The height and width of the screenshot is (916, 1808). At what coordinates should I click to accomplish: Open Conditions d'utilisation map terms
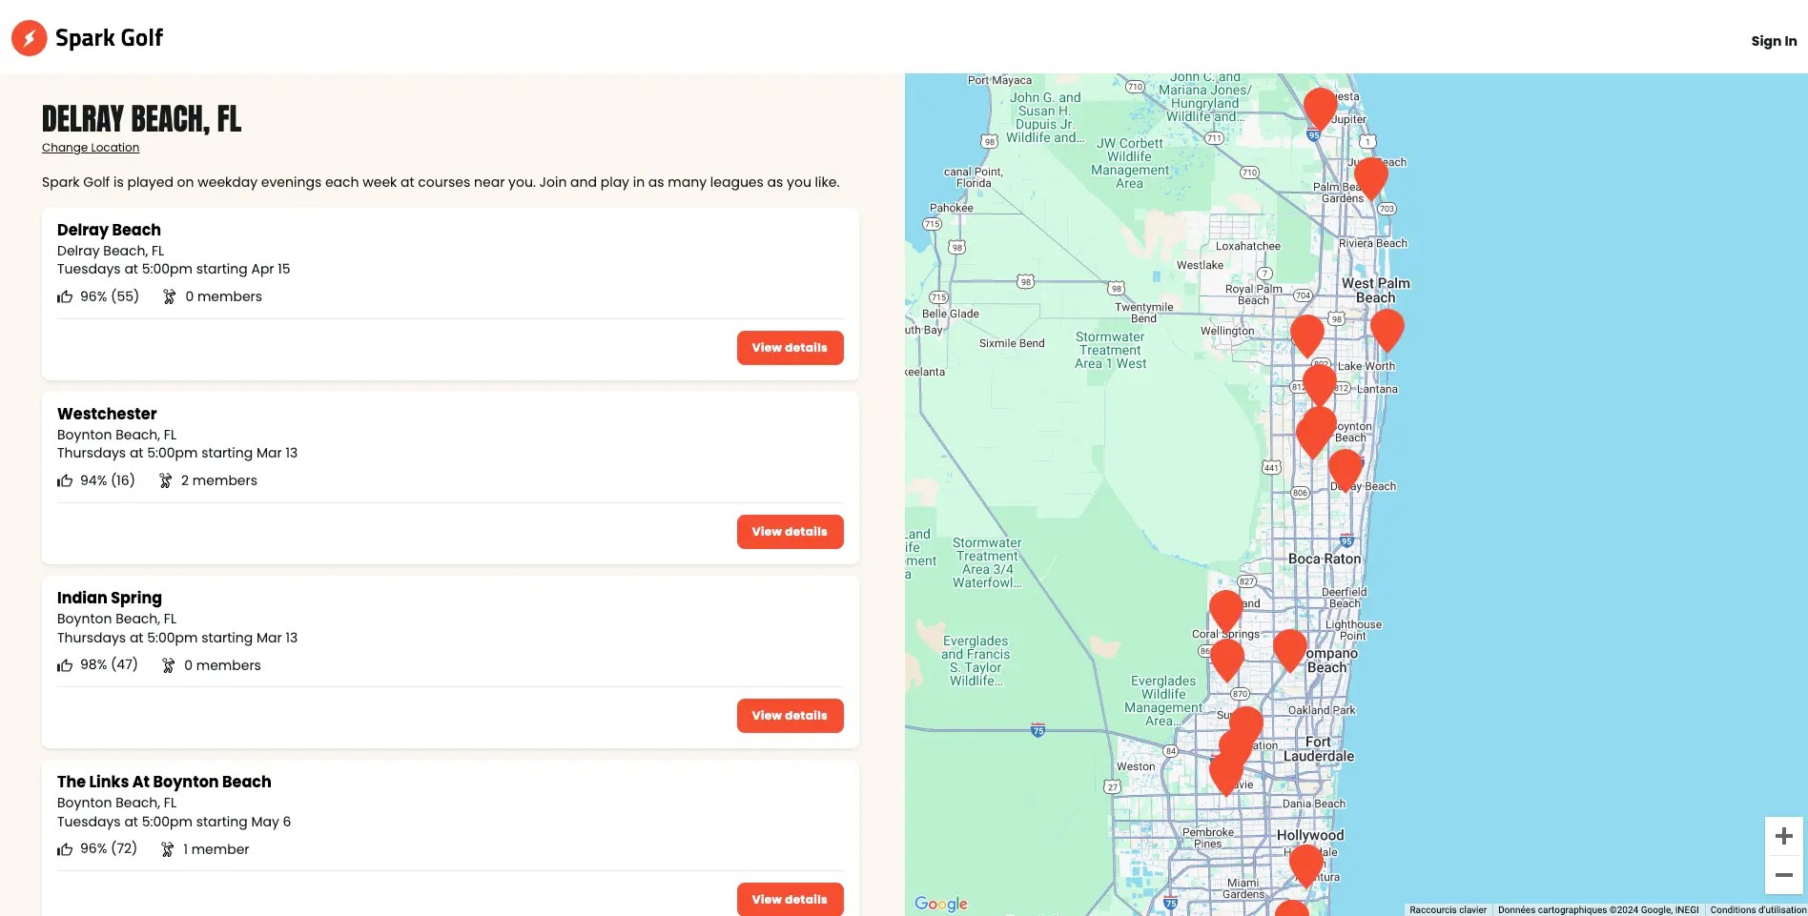click(x=1757, y=910)
